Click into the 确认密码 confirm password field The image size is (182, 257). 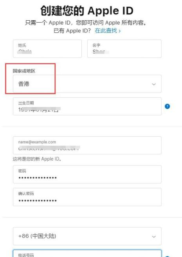[x=87, y=197]
